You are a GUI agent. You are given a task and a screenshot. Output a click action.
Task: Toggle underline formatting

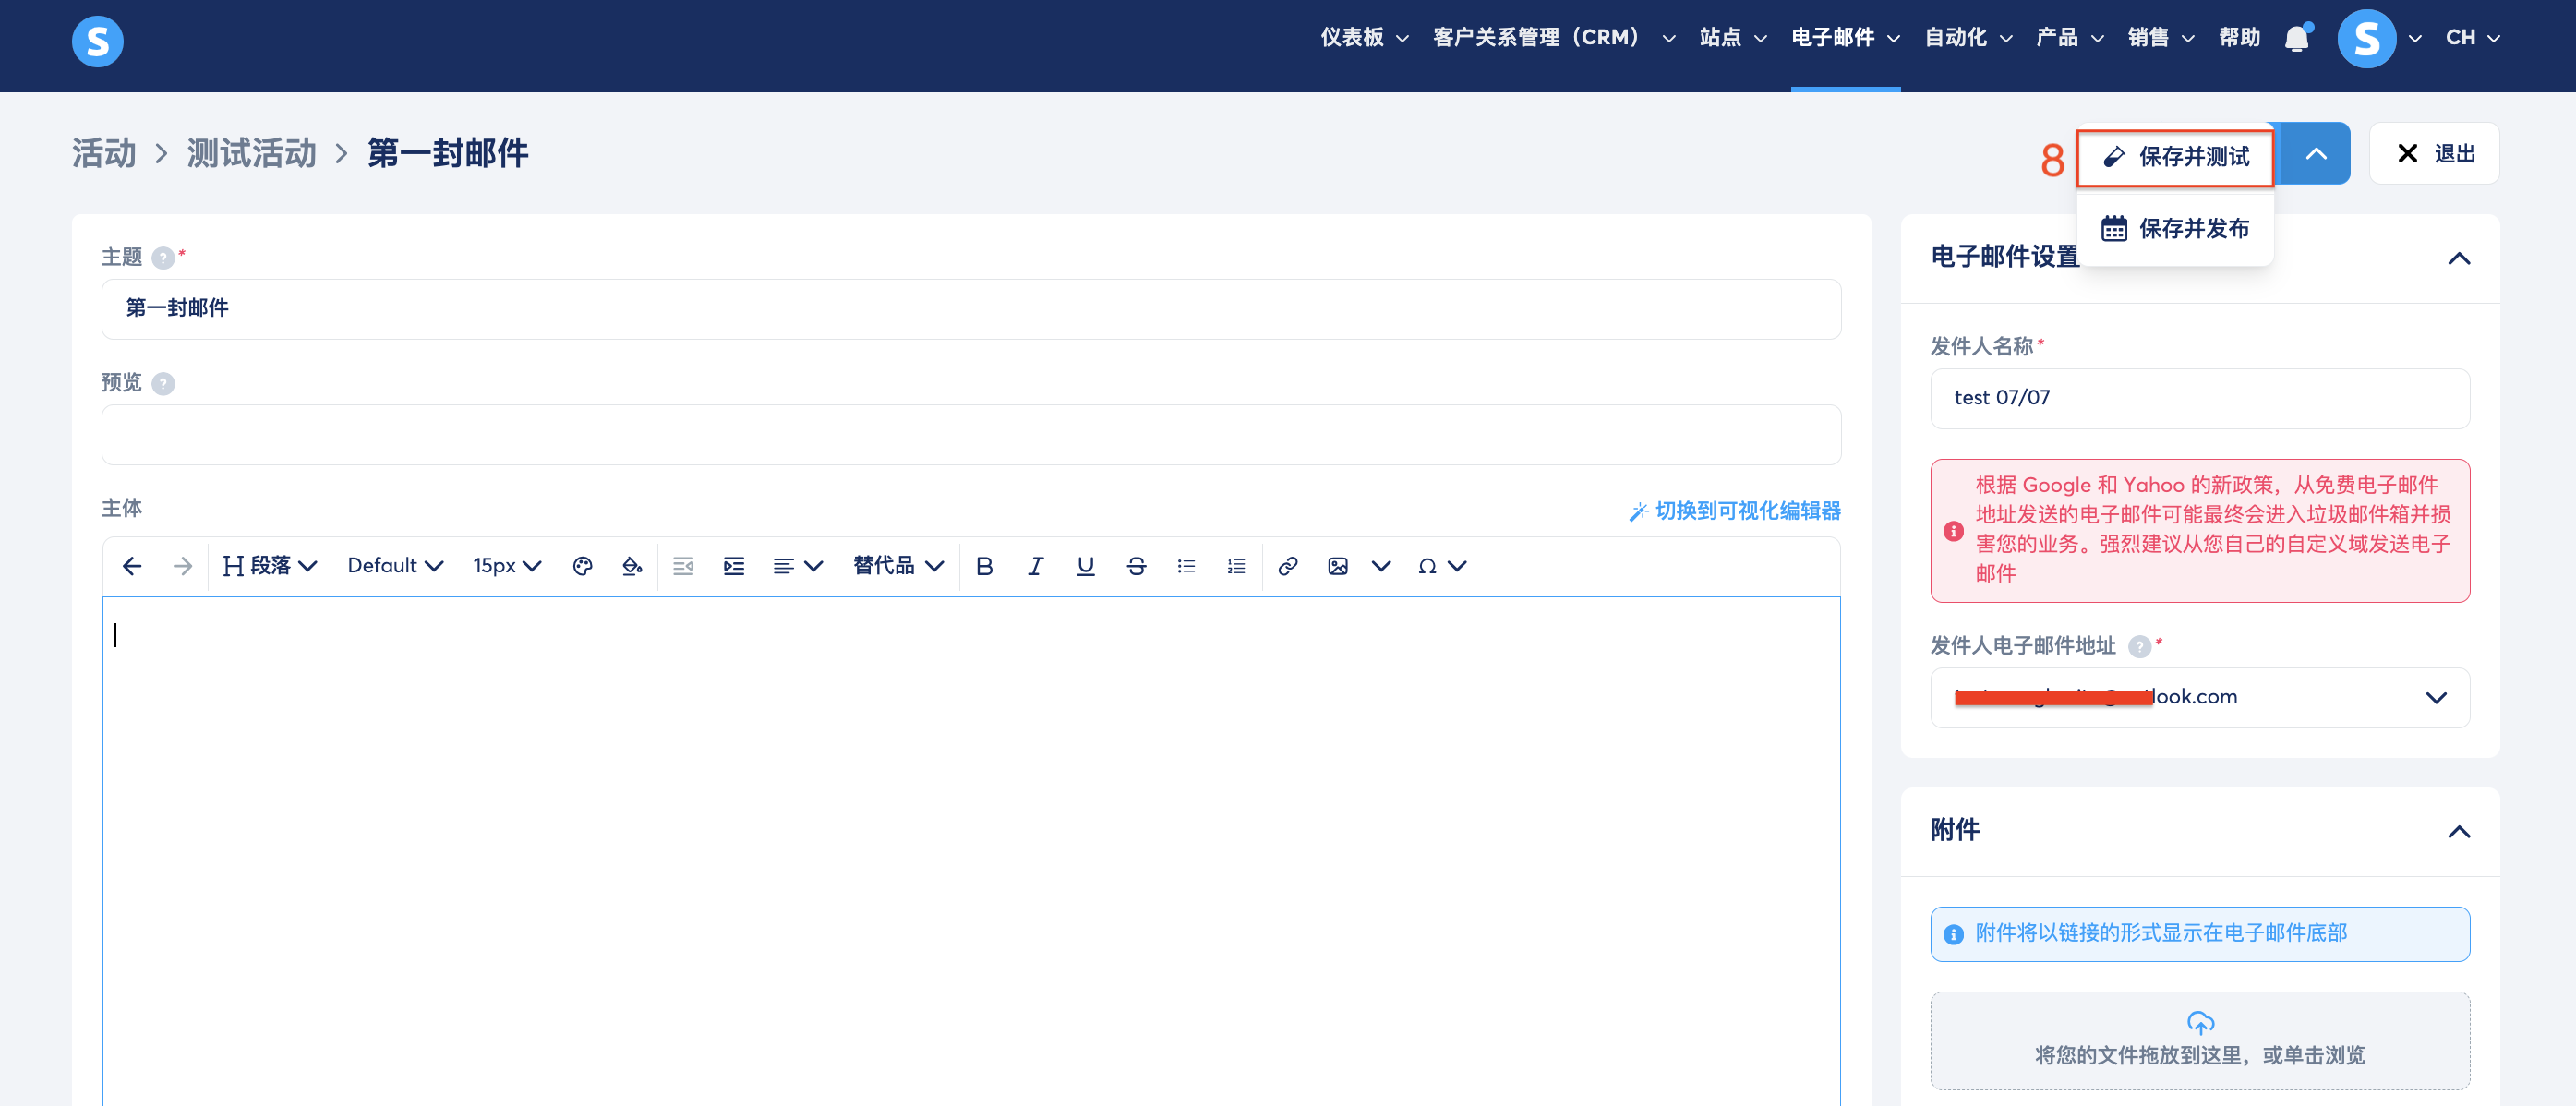click(x=1085, y=566)
